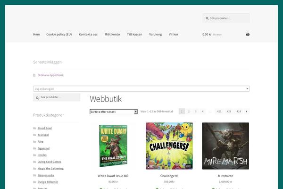Go to Kontakta oss page
The height and width of the screenshot is (189, 283).
88,34
